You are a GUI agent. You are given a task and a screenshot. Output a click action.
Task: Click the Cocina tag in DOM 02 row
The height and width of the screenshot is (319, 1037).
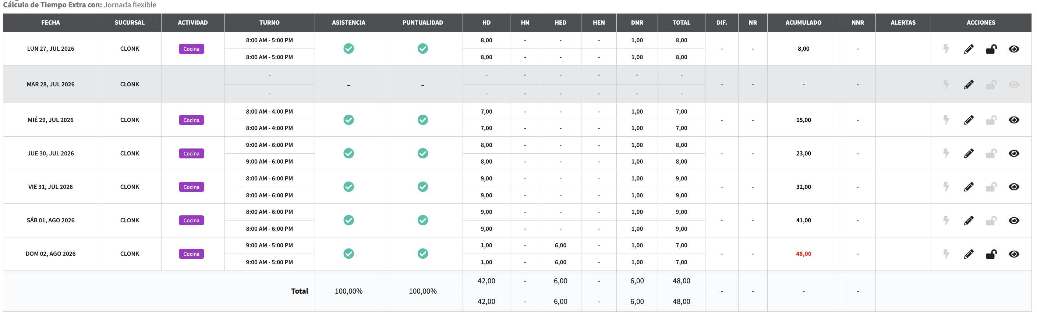click(191, 254)
